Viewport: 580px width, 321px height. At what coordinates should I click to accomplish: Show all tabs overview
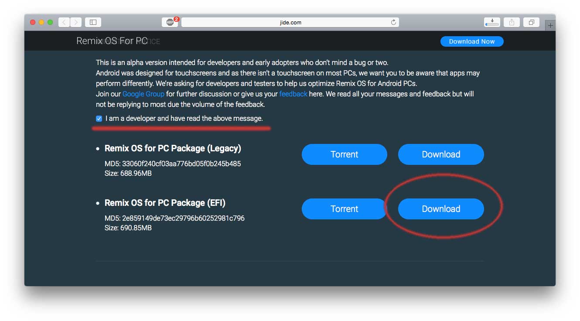(x=532, y=22)
